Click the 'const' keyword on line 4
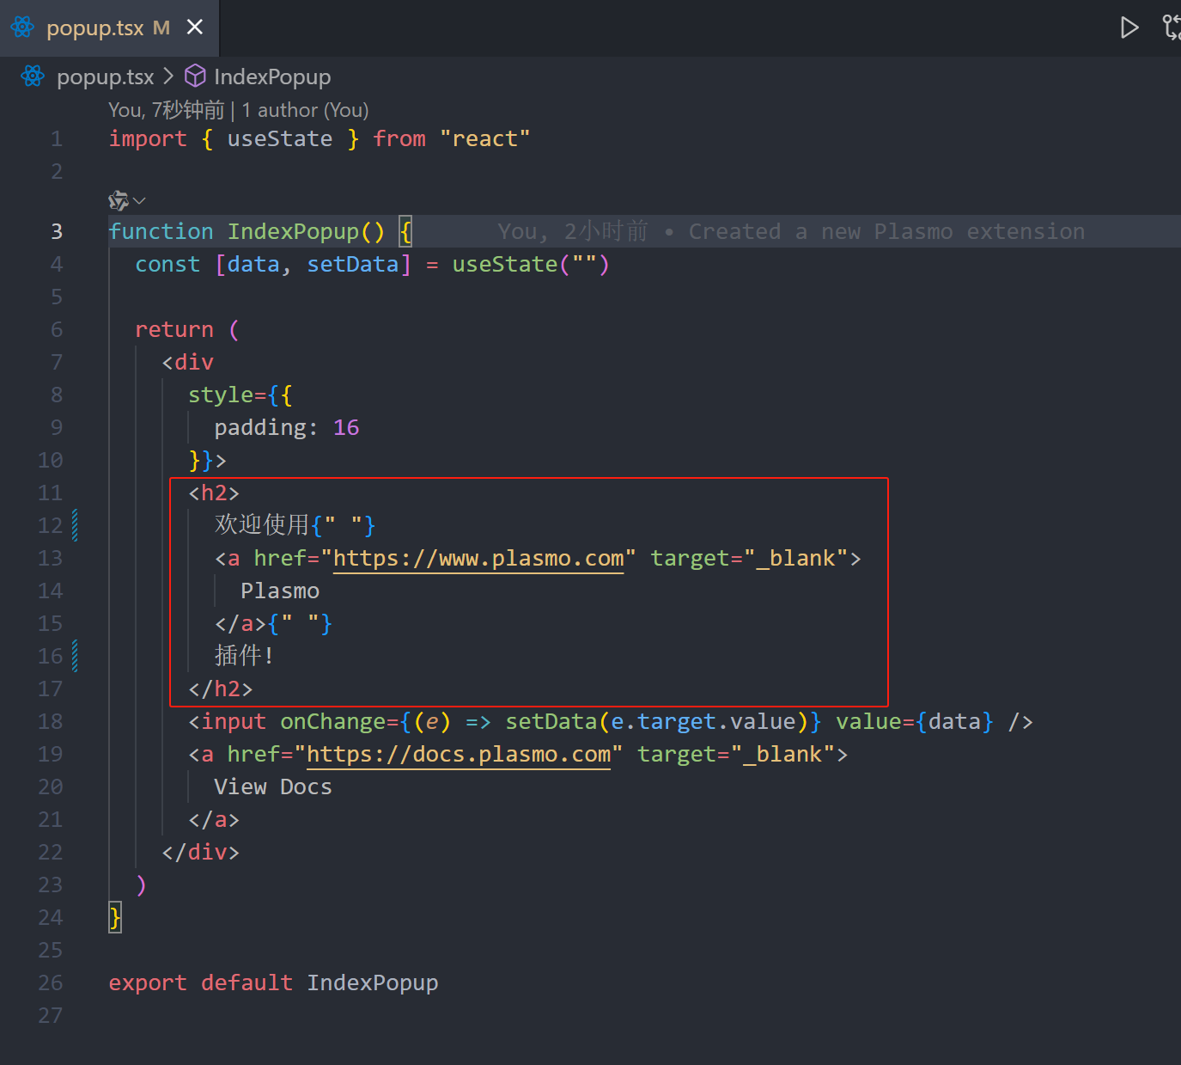Viewport: 1181px width, 1065px height. [167, 264]
